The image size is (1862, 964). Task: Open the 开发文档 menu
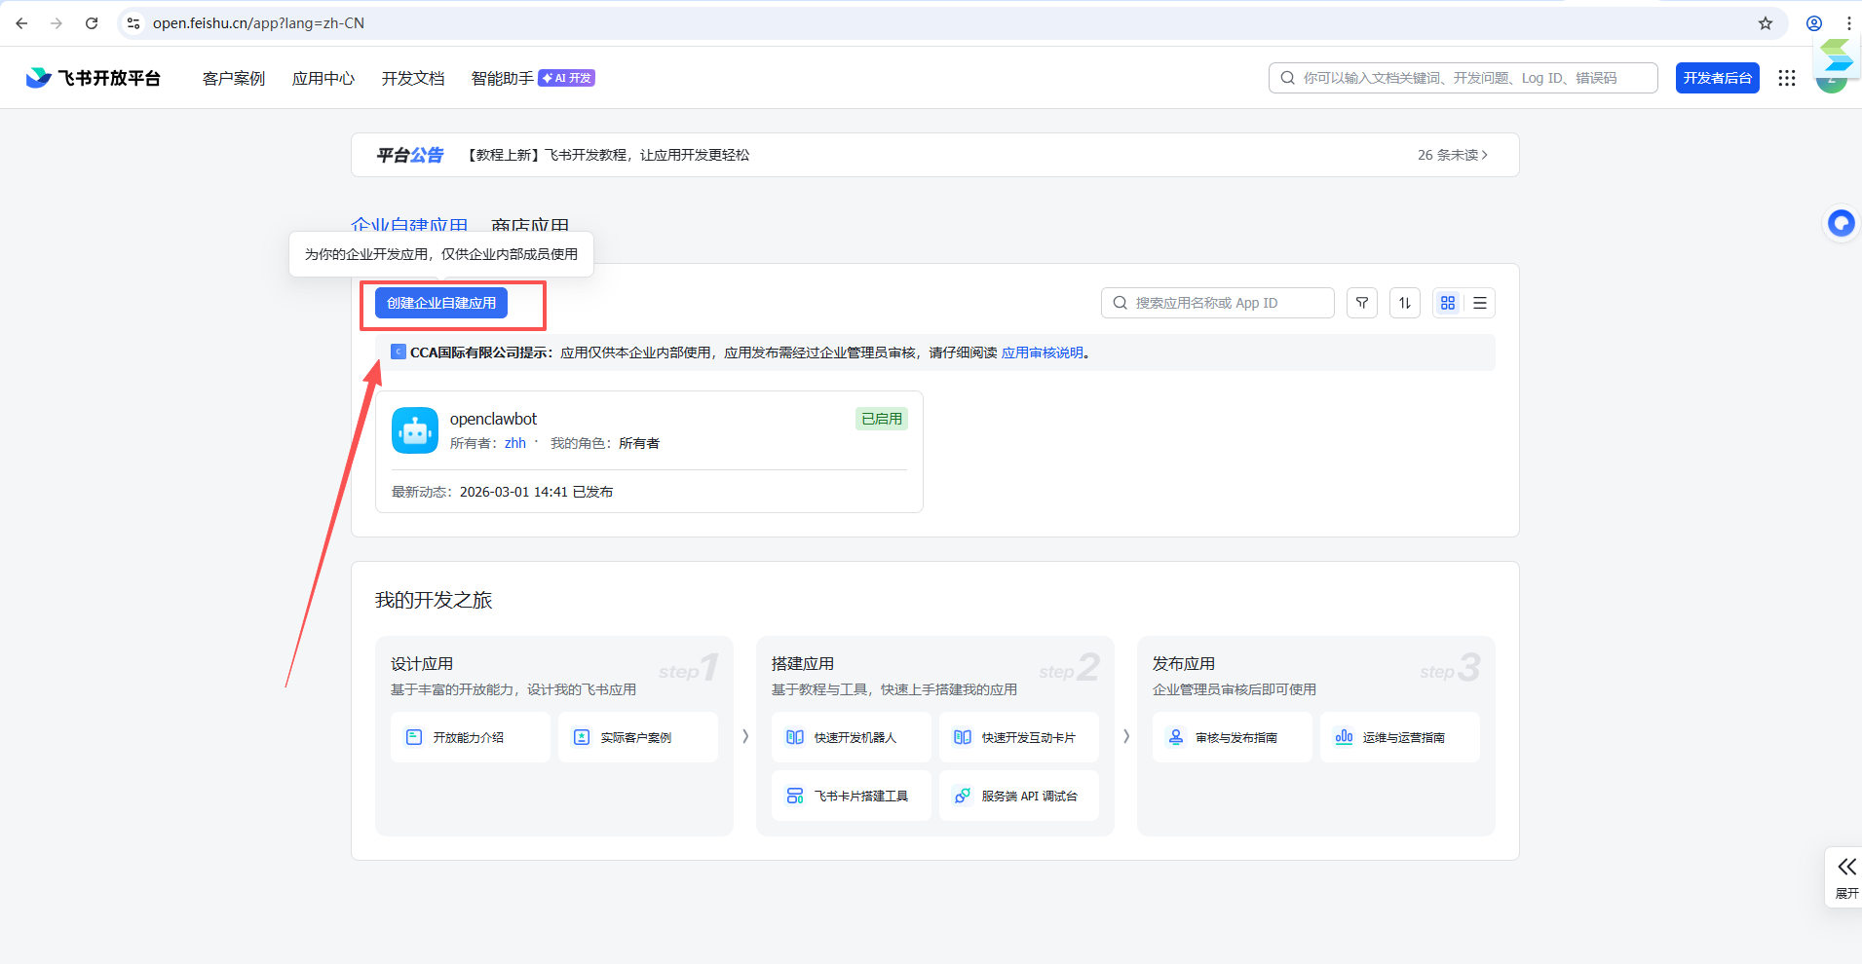(413, 78)
